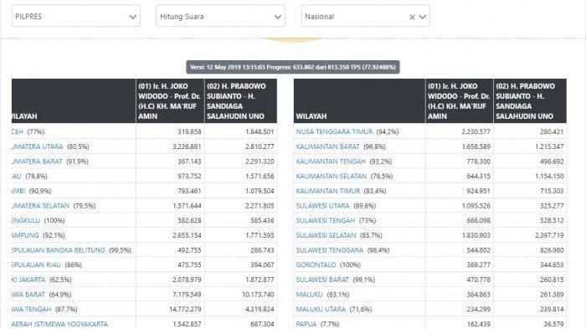Expand the Nasional region dropdown arrow

[x=422, y=17]
